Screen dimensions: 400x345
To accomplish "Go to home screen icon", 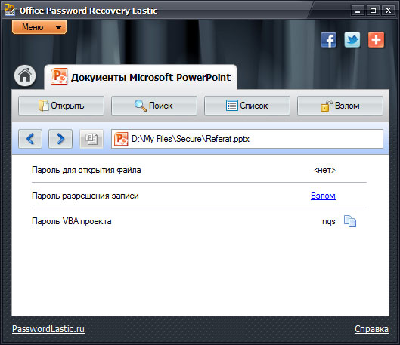I will (25, 75).
